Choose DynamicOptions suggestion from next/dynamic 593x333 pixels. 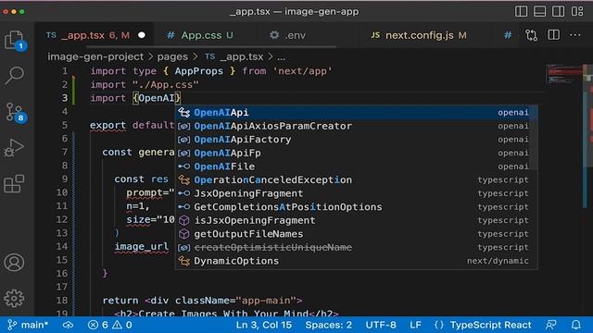356,261
